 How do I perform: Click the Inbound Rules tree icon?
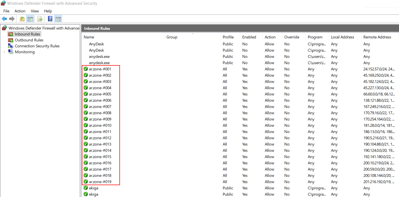point(11,34)
